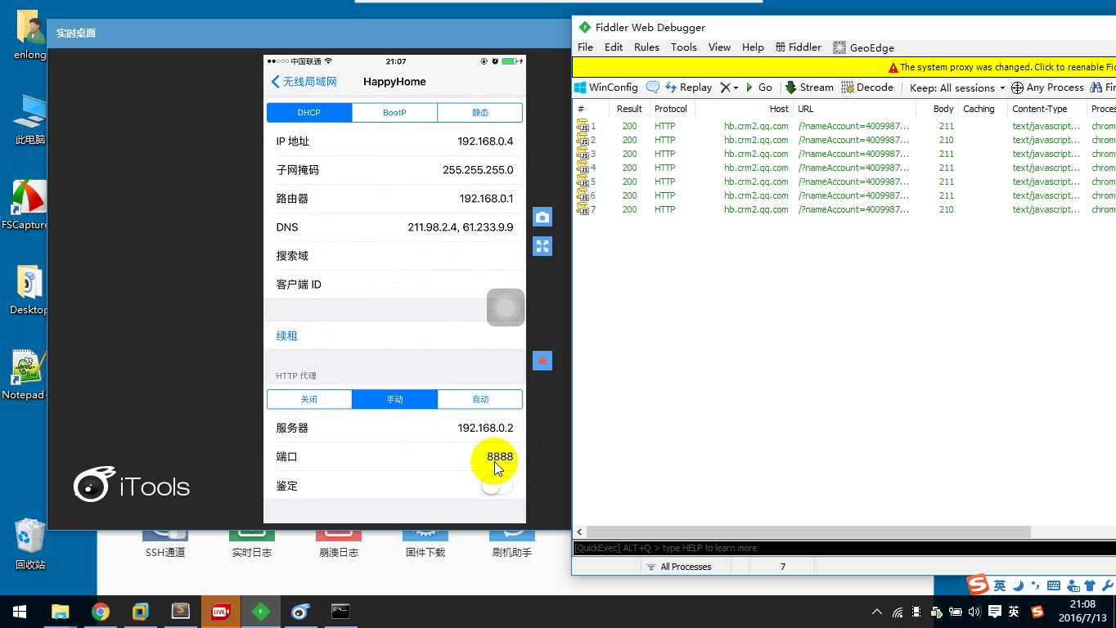The height and width of the screenshot is (628, 1116).
Task: Open Chrome from the taskbar
Action: pyautogui.click(x=101, y=612)
